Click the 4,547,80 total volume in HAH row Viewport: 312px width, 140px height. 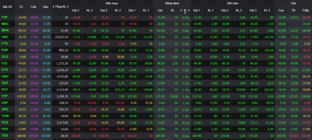click(x=63, y=76)
